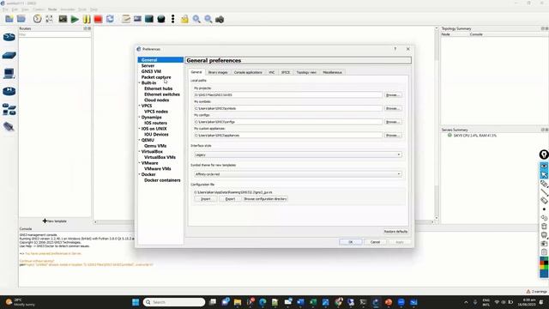Image resolution: width=549 pixels, height=309 pixels.
Task: Click the Take screenshot camera icon in toolbar
Action: 220,20
